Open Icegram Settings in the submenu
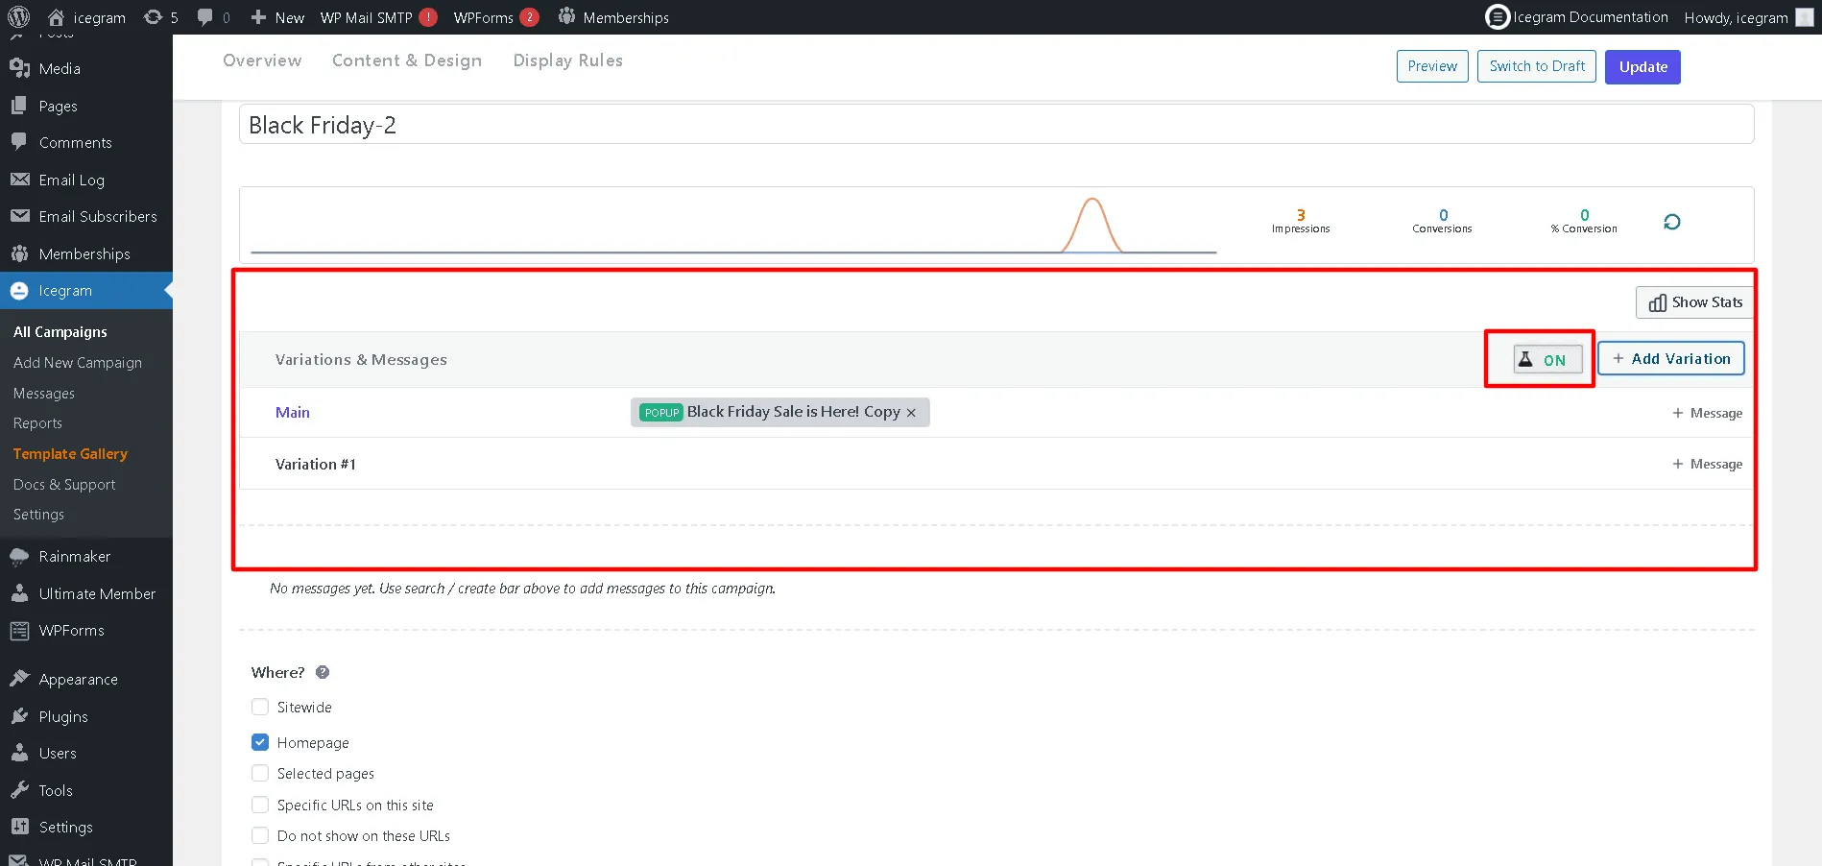The image size is (1822, 866). (38, 515)
